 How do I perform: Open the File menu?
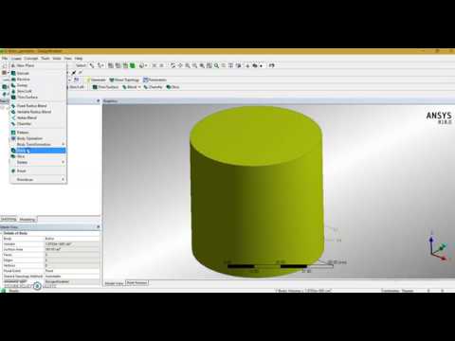coord(5,59)
